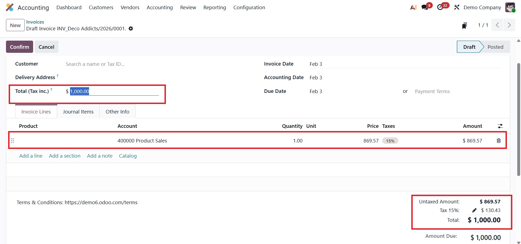The image size is (521, 244).
Task: Open the messages conversation bubble icon
Action: click(x=424, y=7)
